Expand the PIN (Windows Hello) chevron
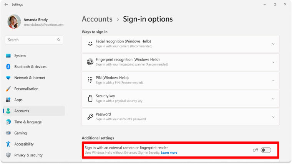 point(273,80)
